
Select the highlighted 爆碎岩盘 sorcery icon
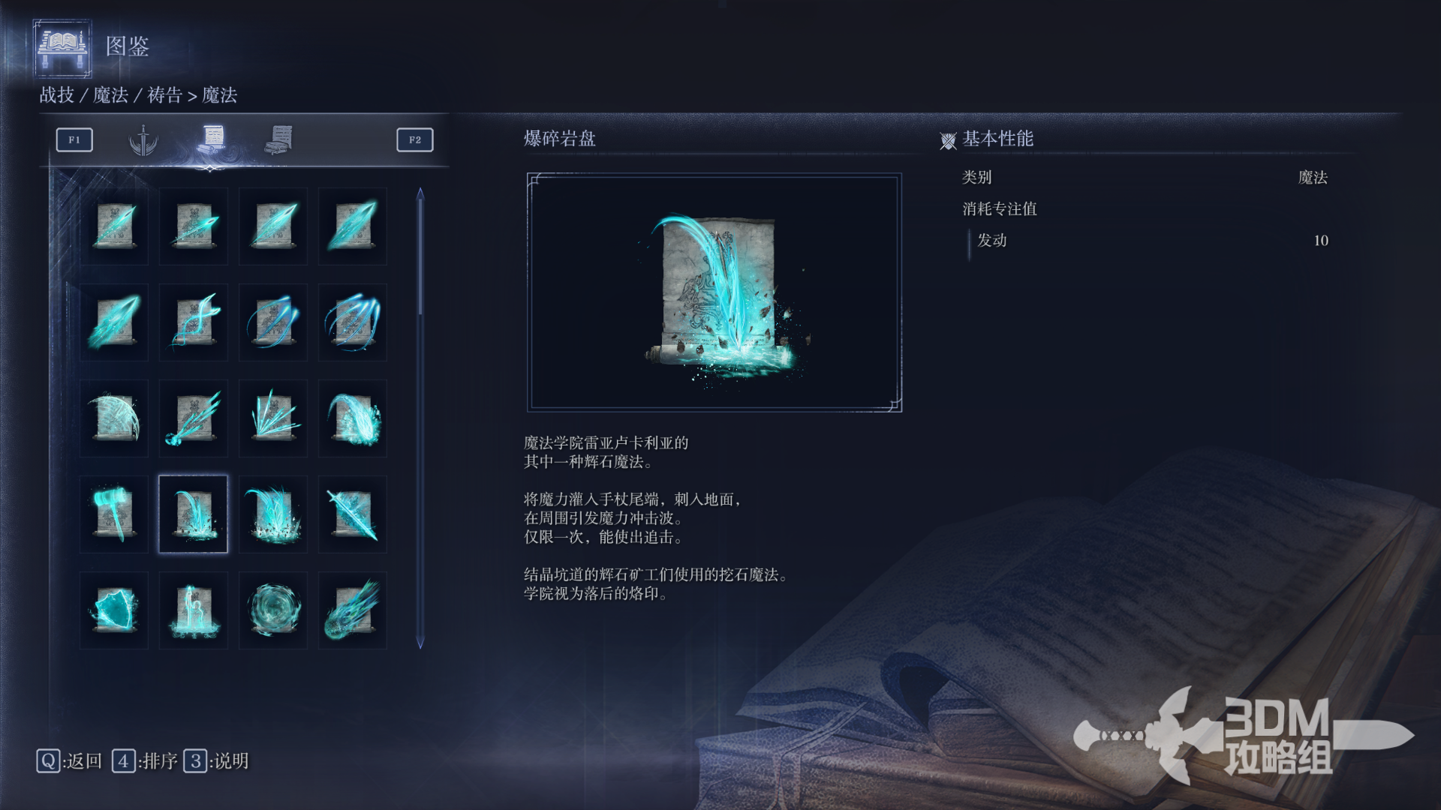click(194, 514)
